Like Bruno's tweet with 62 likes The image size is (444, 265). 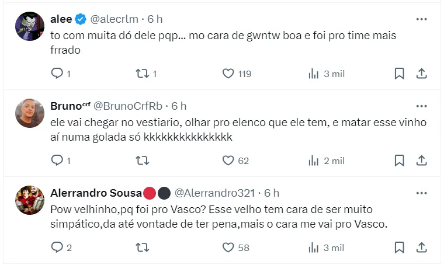(x=228, y=161)
